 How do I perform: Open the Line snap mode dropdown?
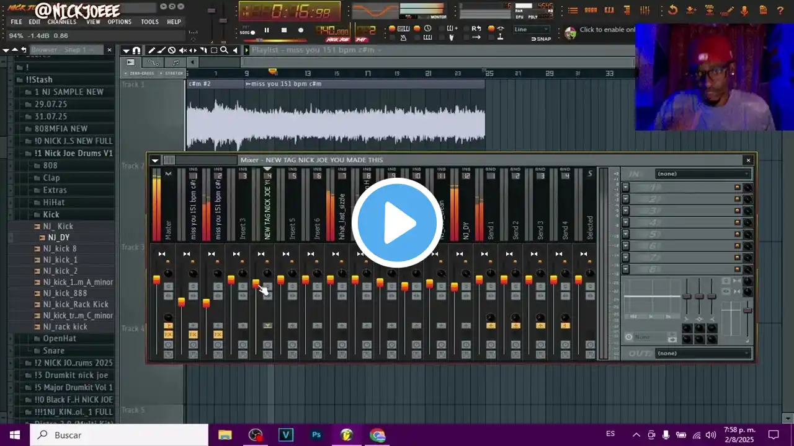tap(532, 29)
